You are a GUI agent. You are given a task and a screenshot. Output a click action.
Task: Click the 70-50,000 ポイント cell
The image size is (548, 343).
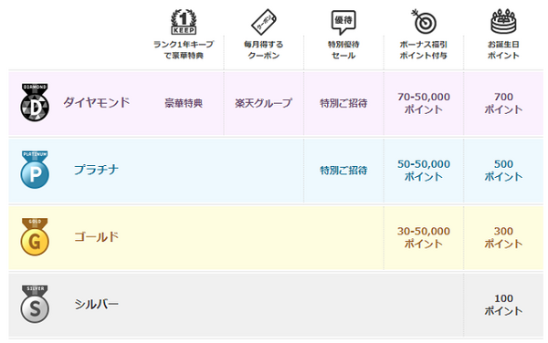[424, 103]
